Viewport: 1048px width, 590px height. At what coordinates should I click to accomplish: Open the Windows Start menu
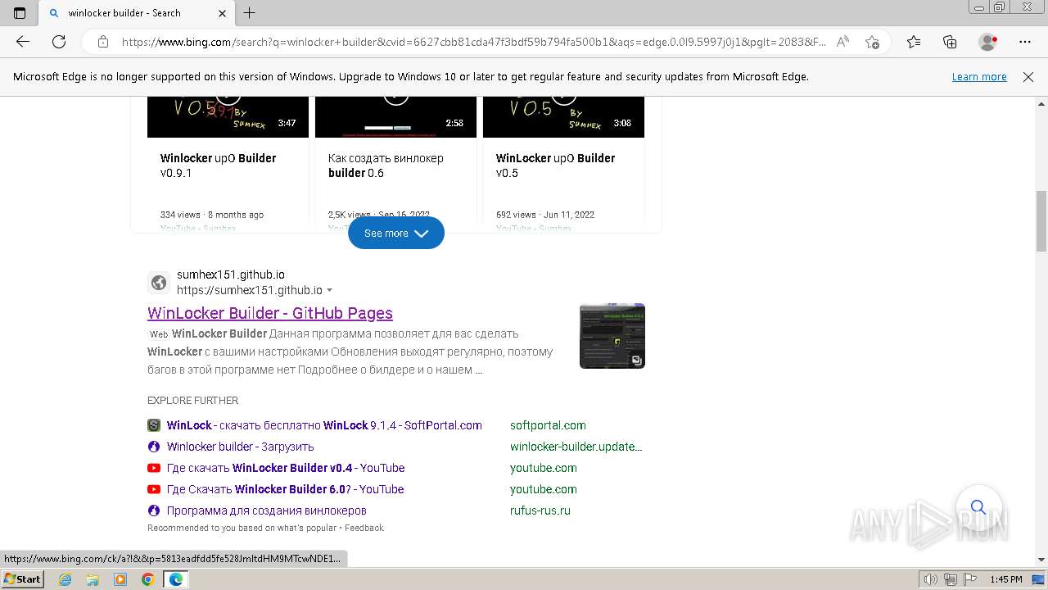pyautogui.click(x=23, y=579)
